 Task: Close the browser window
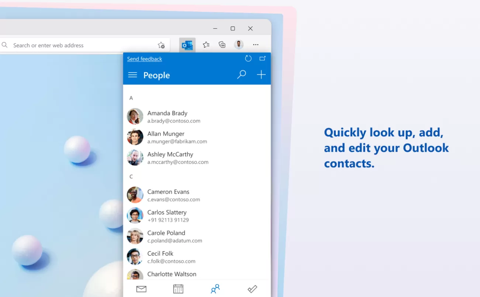pos(251,29)
